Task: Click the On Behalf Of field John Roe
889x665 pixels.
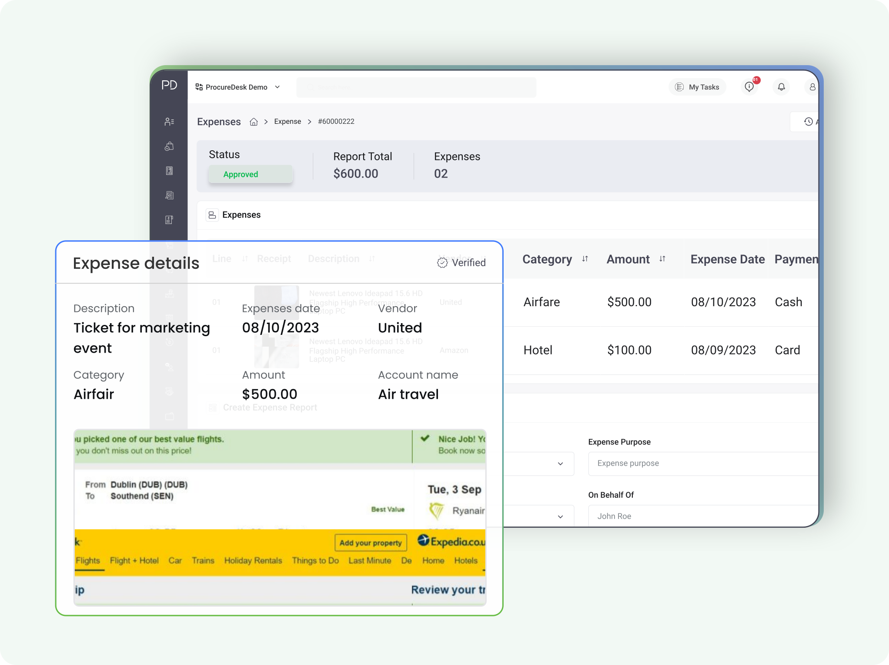Action: tap(703, 516)
